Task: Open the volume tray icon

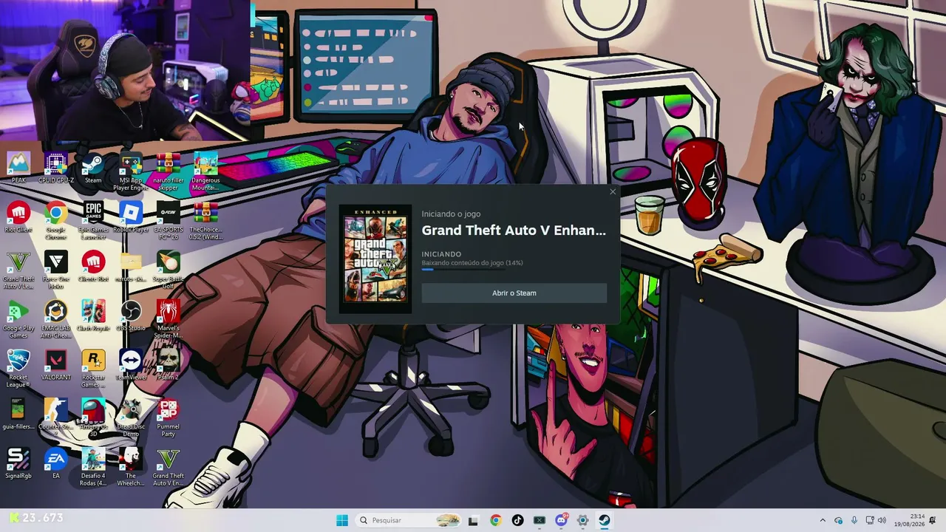Action: (882, 520)
